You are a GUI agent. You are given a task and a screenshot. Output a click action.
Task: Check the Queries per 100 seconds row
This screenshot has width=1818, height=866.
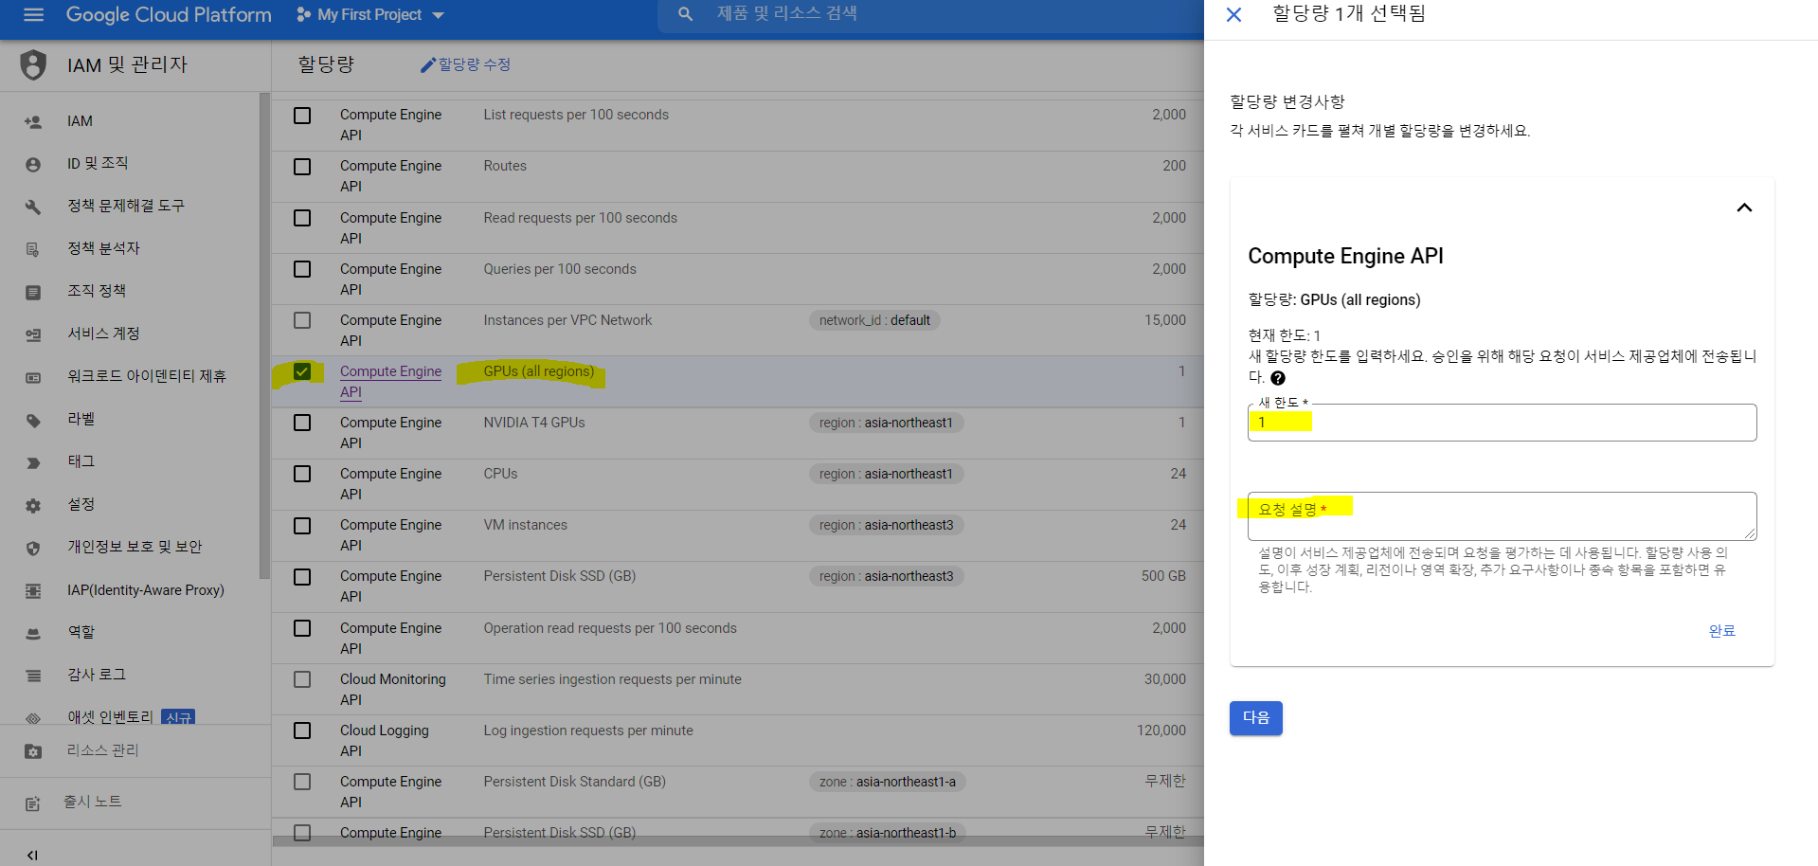pyautogui.click(x=302, y=269)
